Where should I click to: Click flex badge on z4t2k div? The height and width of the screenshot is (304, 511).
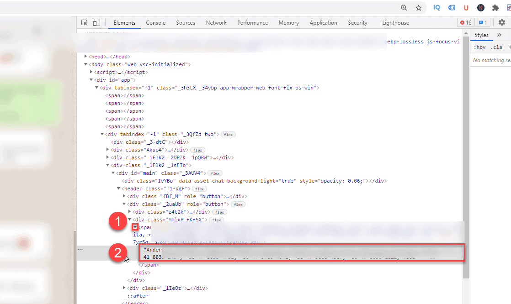(x=220, y=212)
